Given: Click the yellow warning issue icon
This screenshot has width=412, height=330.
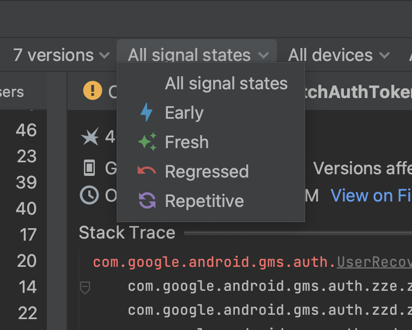Looking at the screenshot, I should 93,91.
